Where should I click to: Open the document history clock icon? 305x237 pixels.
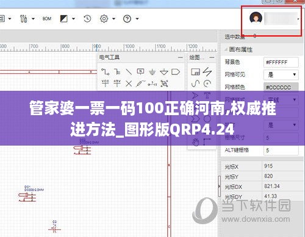[87, 19]
